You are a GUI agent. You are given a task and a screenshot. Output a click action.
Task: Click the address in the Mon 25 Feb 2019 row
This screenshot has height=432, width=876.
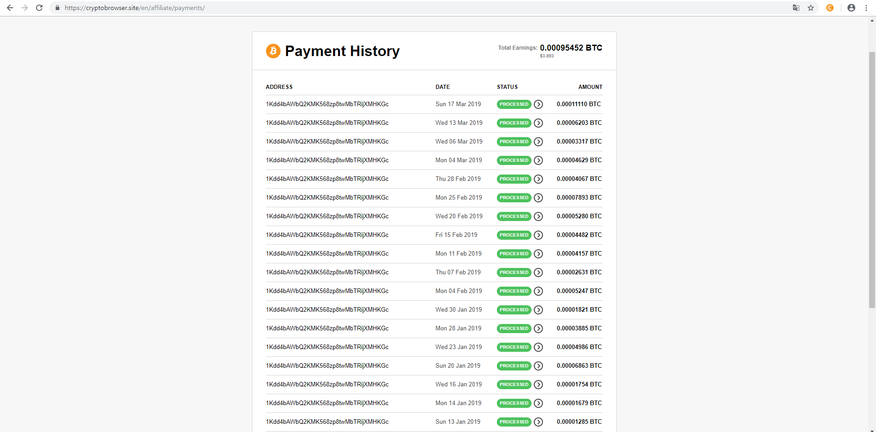coord(327,198)
